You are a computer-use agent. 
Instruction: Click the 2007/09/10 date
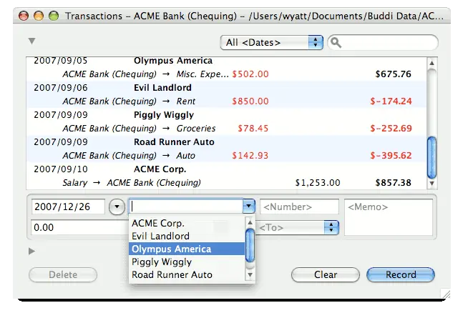click(61, 169)
